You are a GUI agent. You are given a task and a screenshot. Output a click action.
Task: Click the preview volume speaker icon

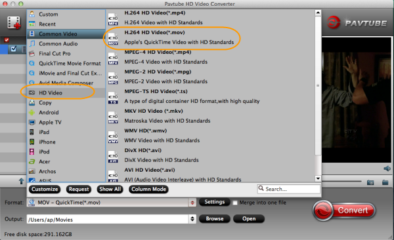[387, 169]
